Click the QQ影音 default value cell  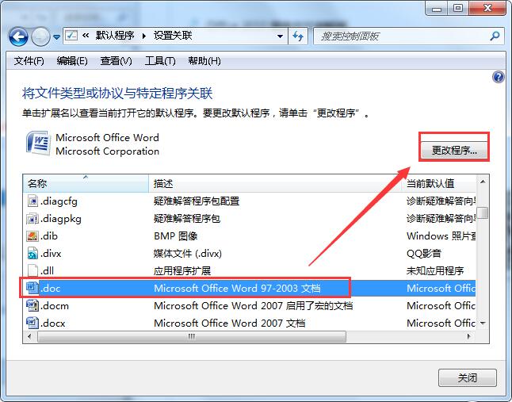424,254
